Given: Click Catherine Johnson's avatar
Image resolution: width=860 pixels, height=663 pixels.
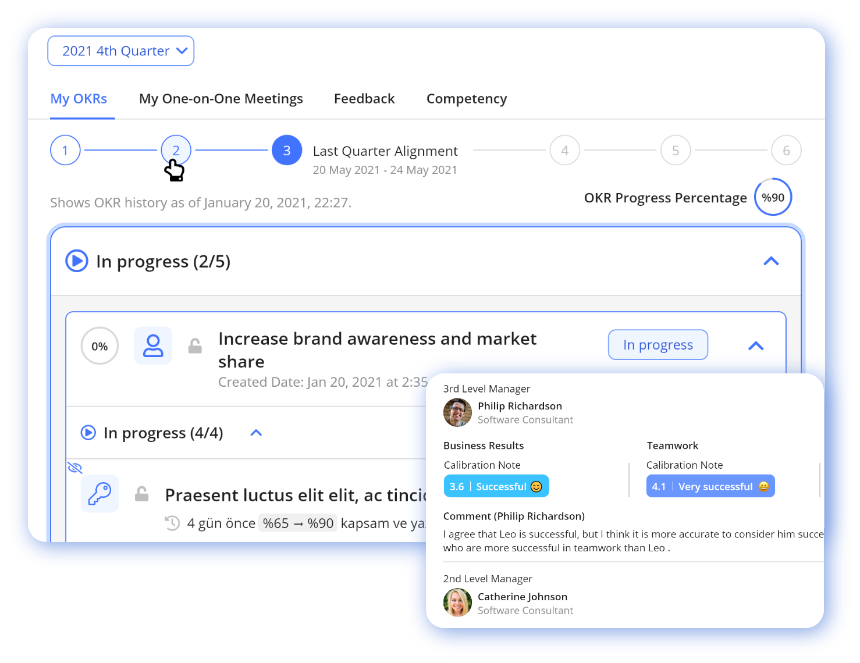Looking at the screenshot, I should pyautogui.click(x=457, y=603).
